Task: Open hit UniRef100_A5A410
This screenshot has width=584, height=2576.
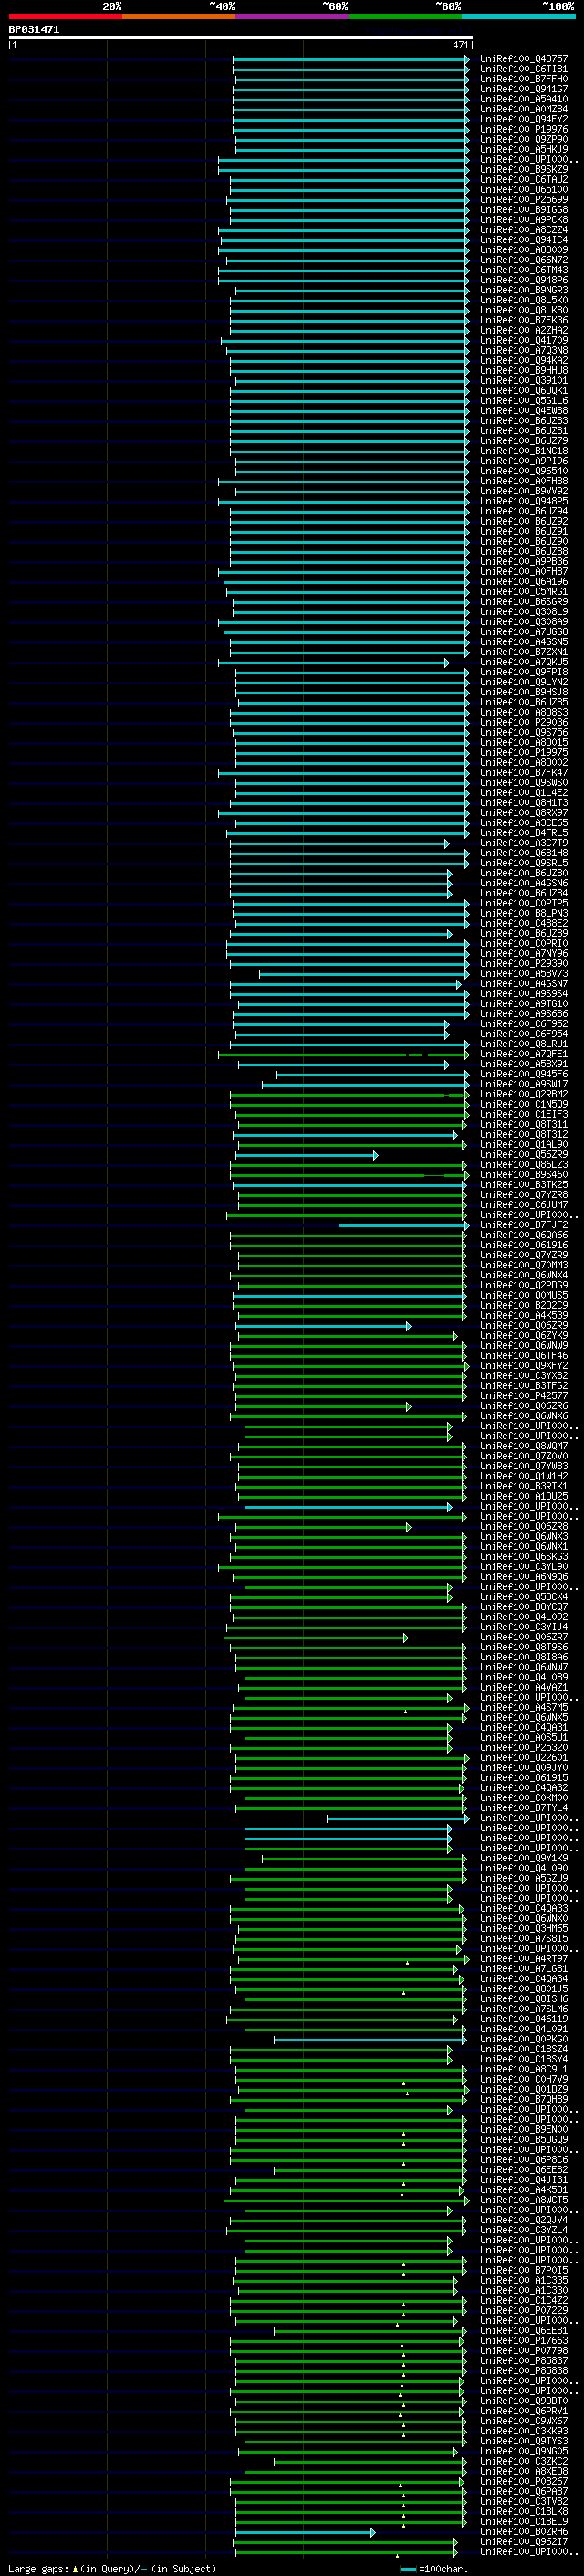Action: [523, 99]
